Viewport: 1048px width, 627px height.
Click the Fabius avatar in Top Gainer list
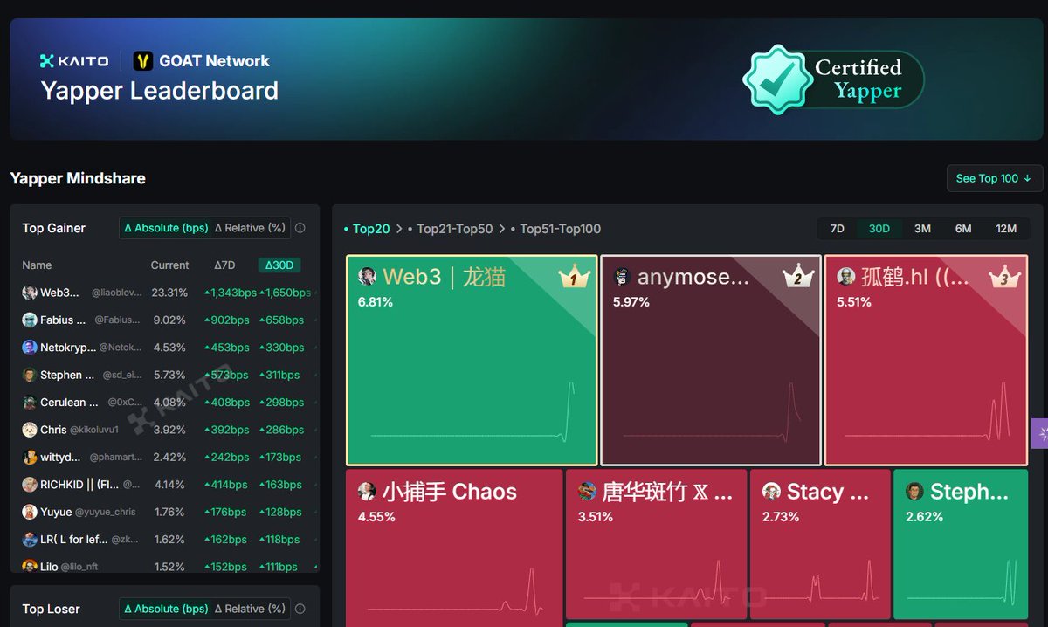pyautogui.click(x=30, y=320)
